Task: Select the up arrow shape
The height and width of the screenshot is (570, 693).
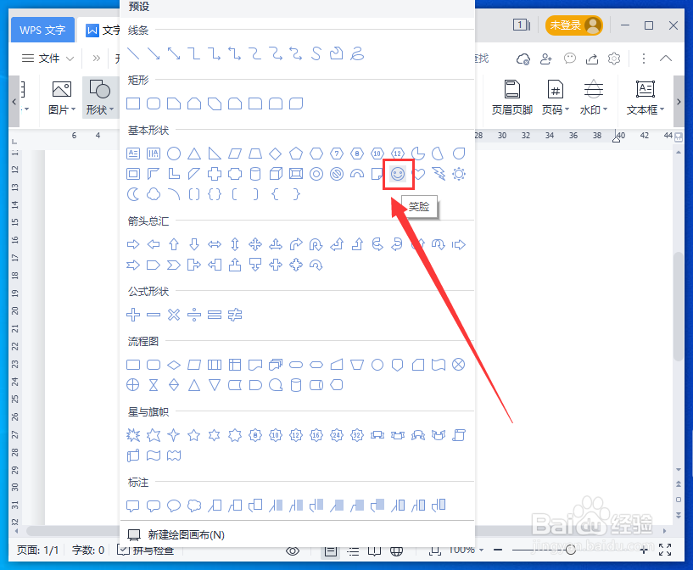Action: click(x=174, y=244)
